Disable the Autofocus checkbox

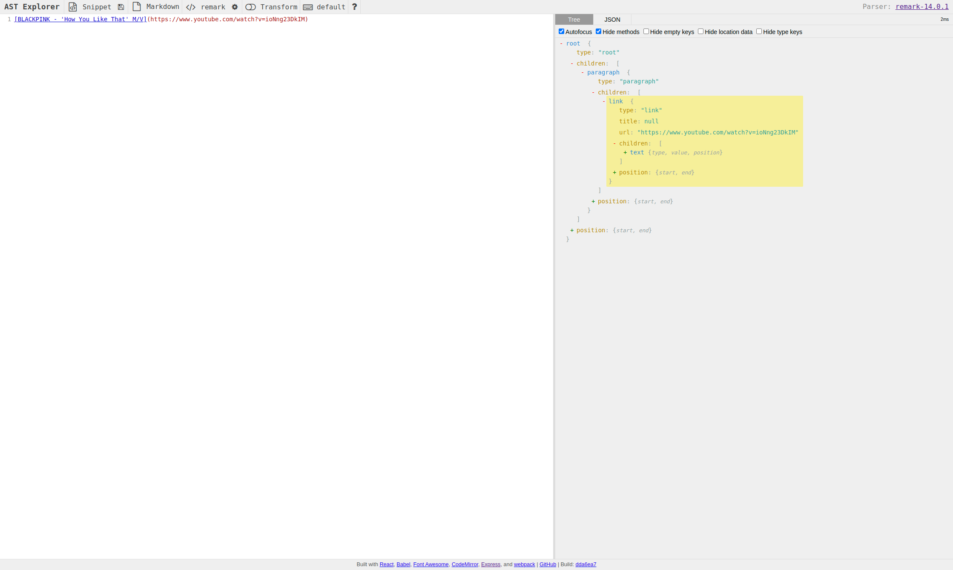click(561, 31)
